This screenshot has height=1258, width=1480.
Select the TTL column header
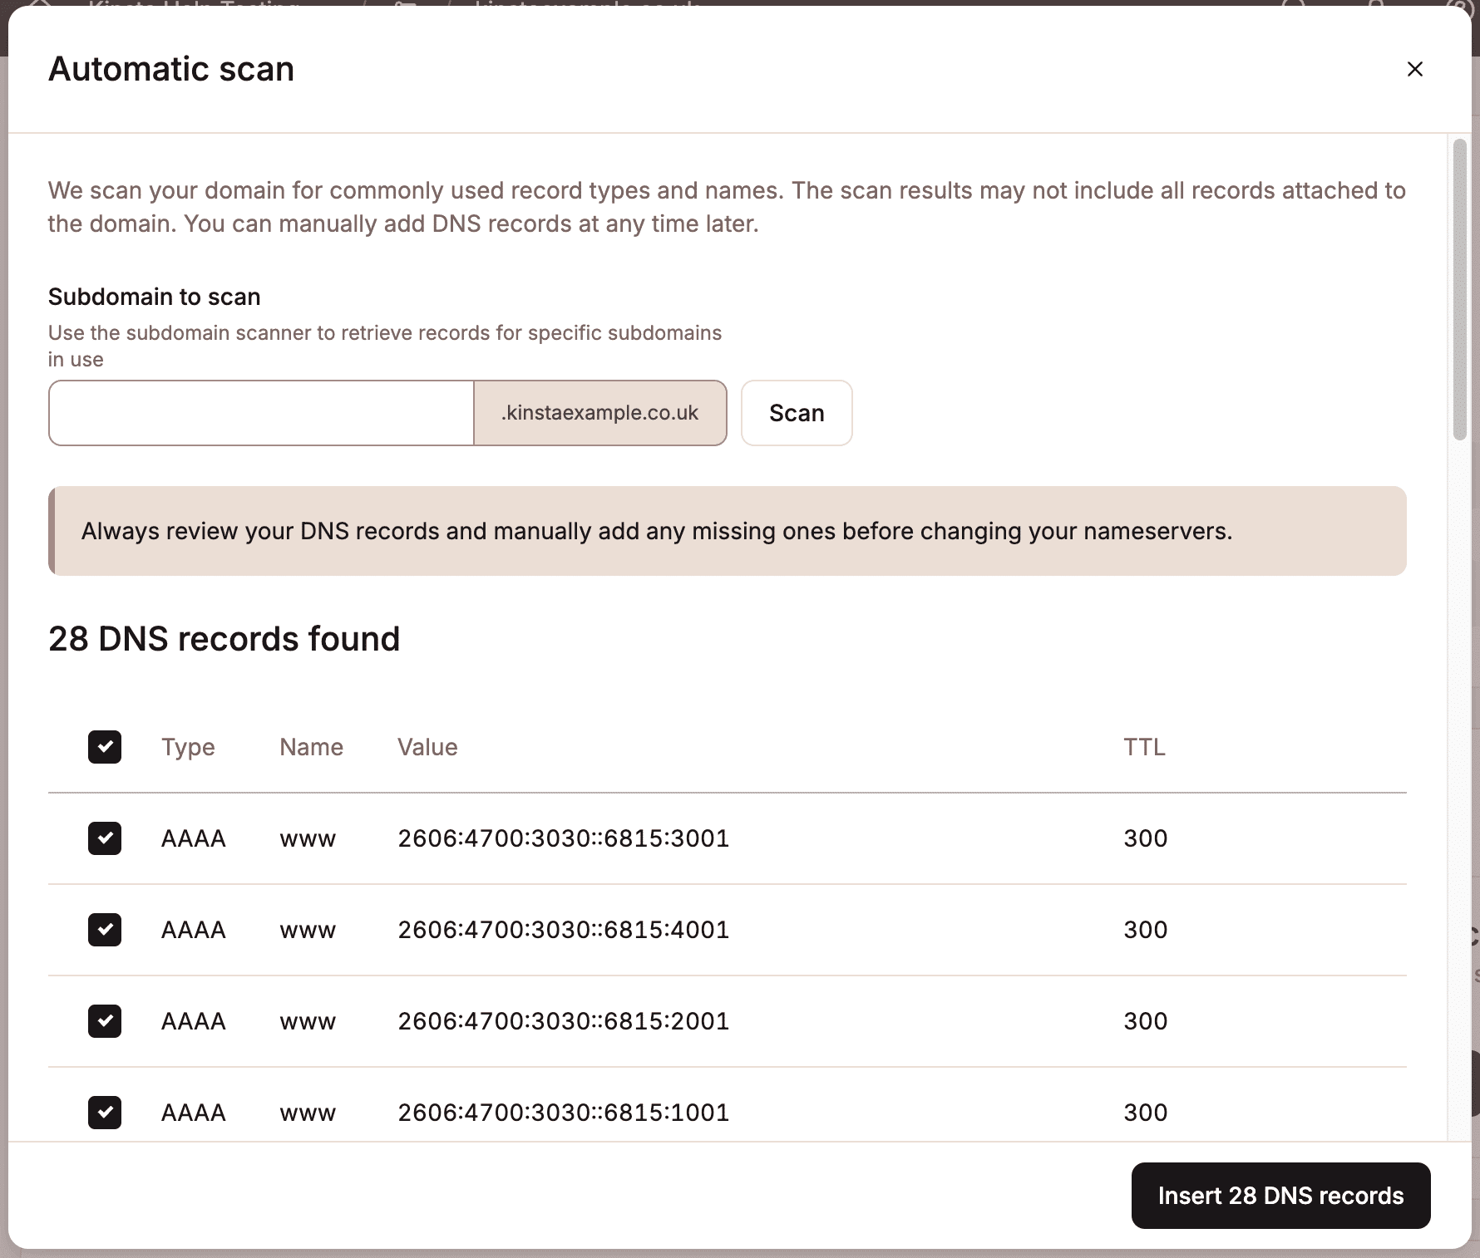(1143, 747)
